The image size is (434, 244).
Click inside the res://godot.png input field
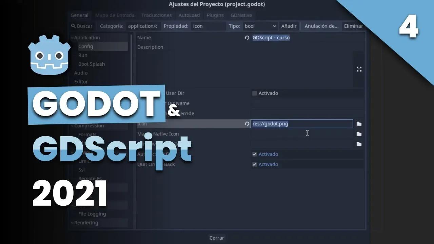point(302,124)
